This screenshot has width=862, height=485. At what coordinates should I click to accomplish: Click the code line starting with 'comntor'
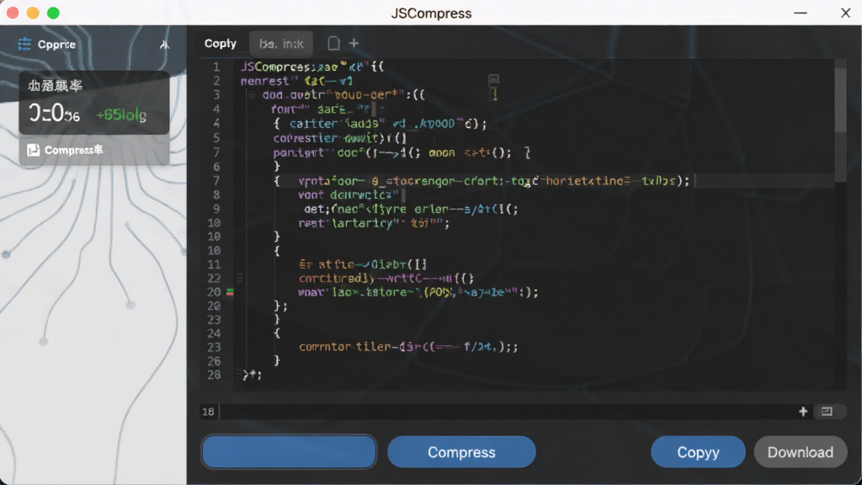(x=408, y=347)
